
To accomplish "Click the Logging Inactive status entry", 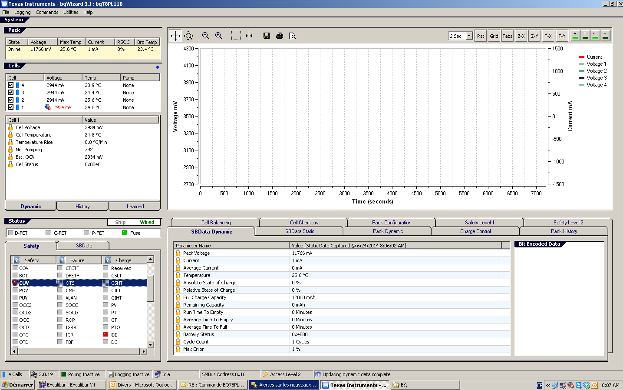I will [129, 374].
